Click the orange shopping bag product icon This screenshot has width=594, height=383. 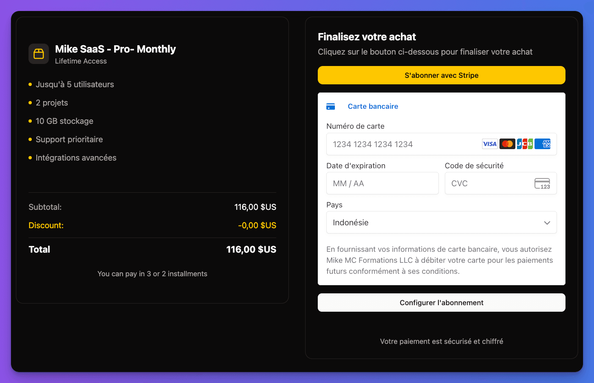click(38, 53)
